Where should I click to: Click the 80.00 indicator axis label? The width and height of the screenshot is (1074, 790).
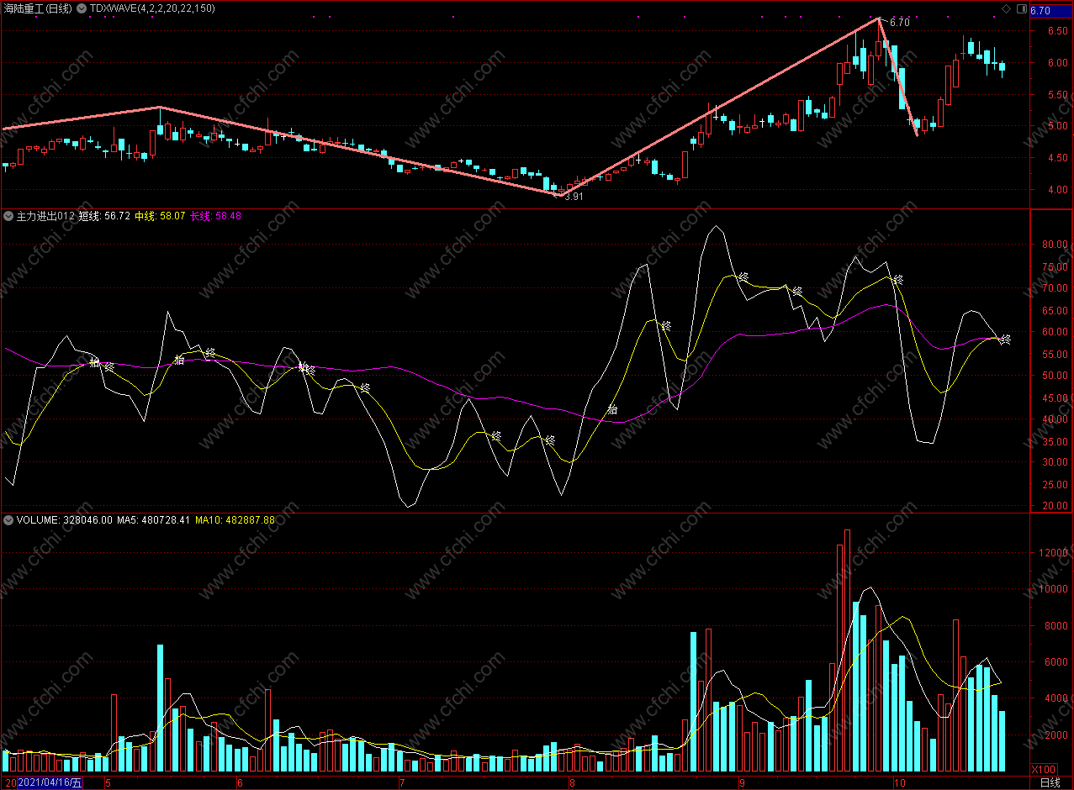pyautogui.click(x=1056, y=245)
